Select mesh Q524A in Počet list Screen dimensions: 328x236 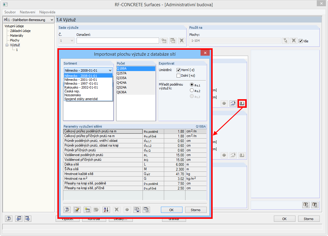136,88
